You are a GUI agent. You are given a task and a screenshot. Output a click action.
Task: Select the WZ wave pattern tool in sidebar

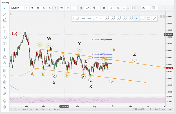pyautogui.click(x=5, y=37)
